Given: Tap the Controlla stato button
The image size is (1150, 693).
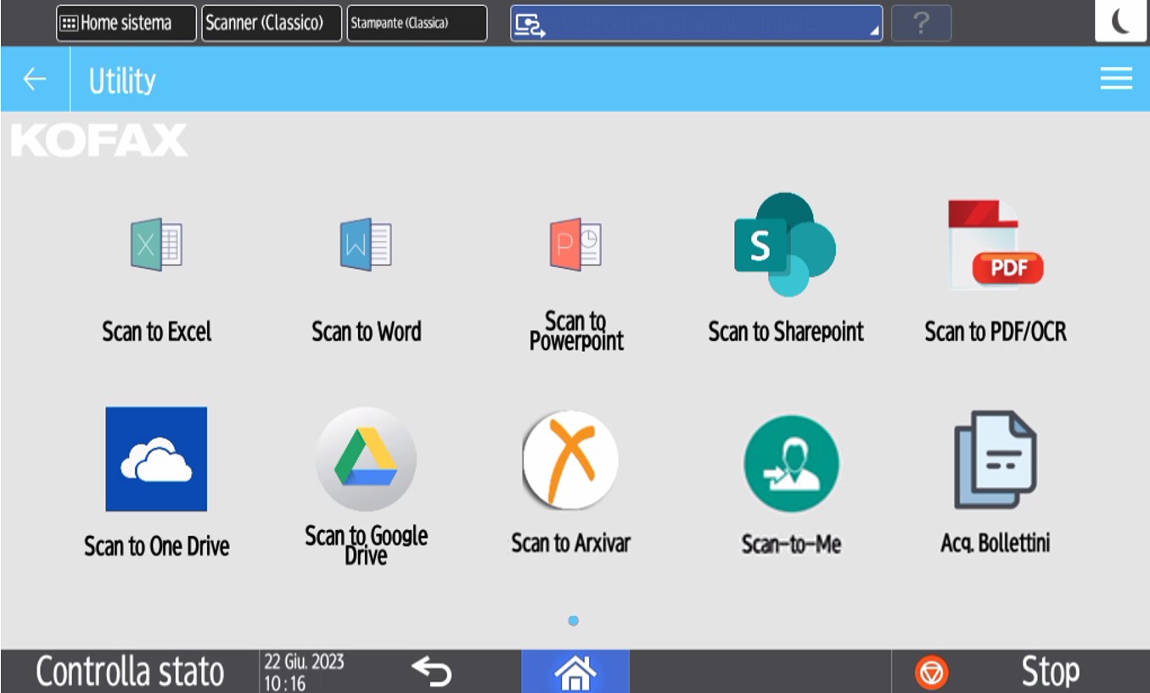Looking at the screenshot, I should [x=130, y=672].
